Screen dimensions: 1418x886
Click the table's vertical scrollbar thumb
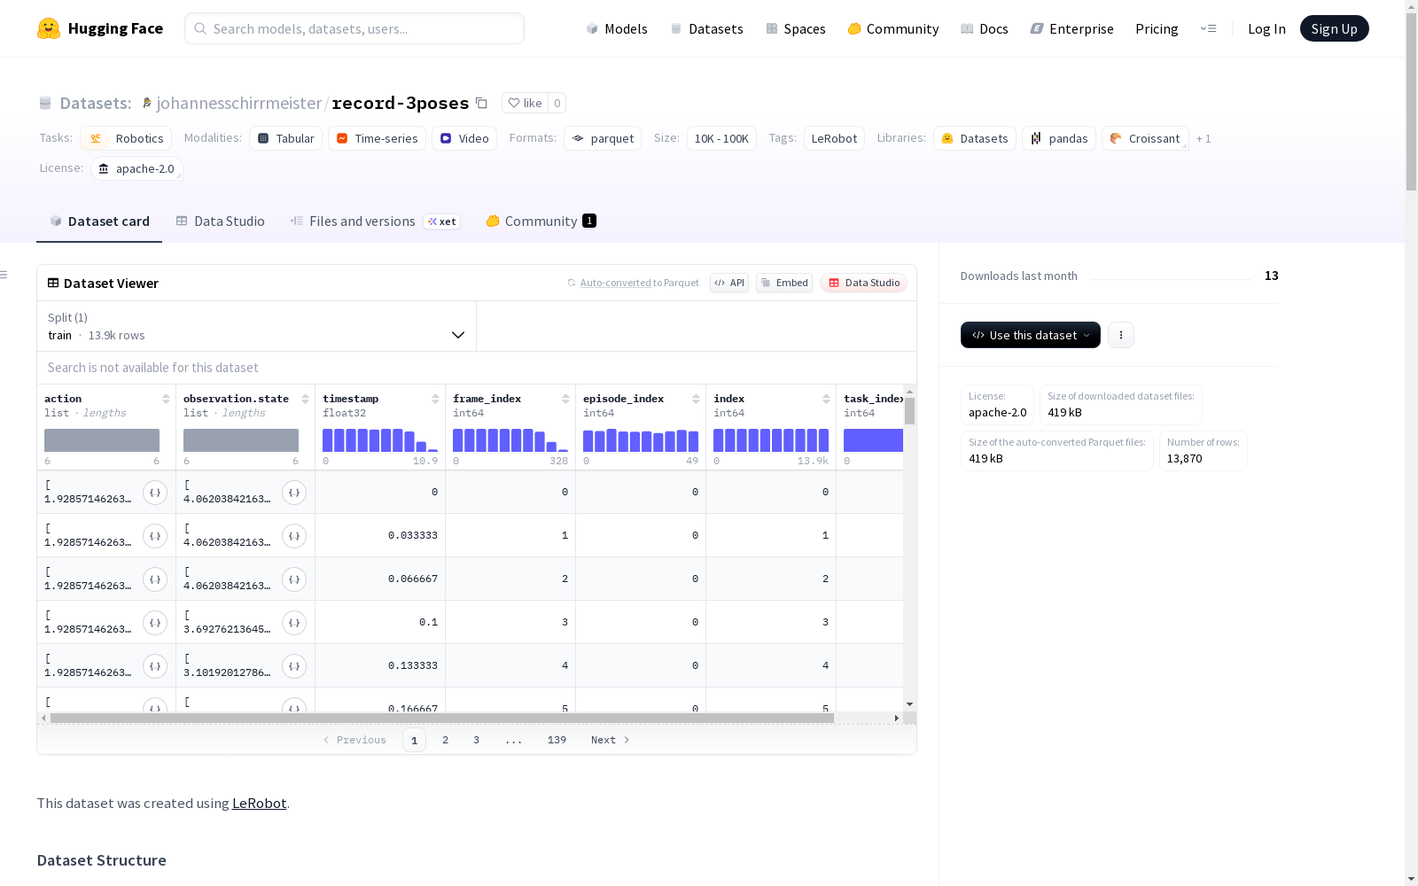click(x=909, y=411)
